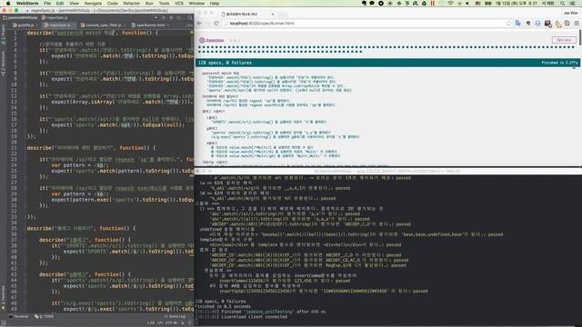Open the Refactor menu
Viewport: 582px width, 327px height.
coord(131,4)
